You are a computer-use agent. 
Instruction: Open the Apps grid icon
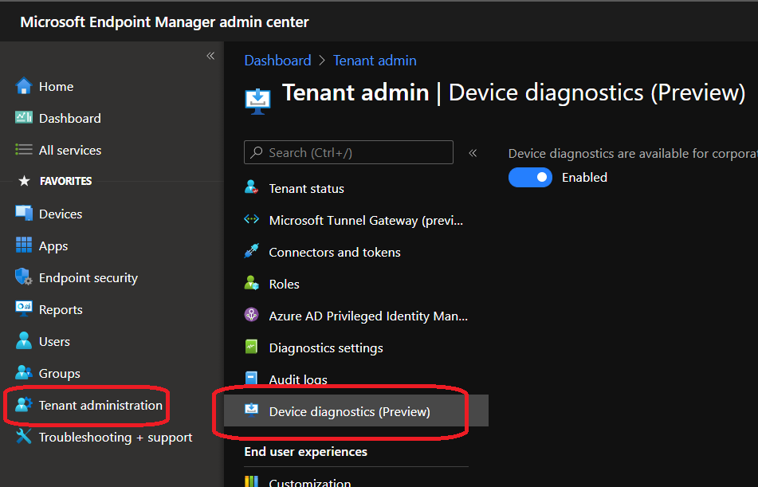pyautogui.click(x=24, y=246)
